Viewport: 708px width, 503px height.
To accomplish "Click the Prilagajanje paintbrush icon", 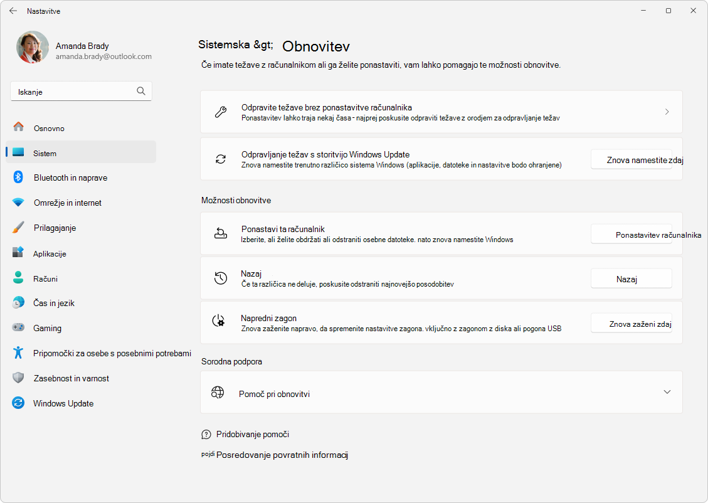I will [18, 227].
